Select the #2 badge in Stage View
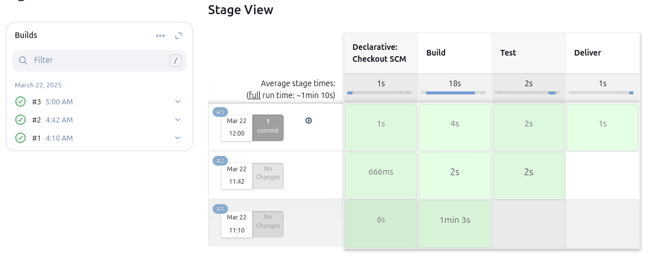The width and height of the screenshot is (660, 258). click(219, 160)
